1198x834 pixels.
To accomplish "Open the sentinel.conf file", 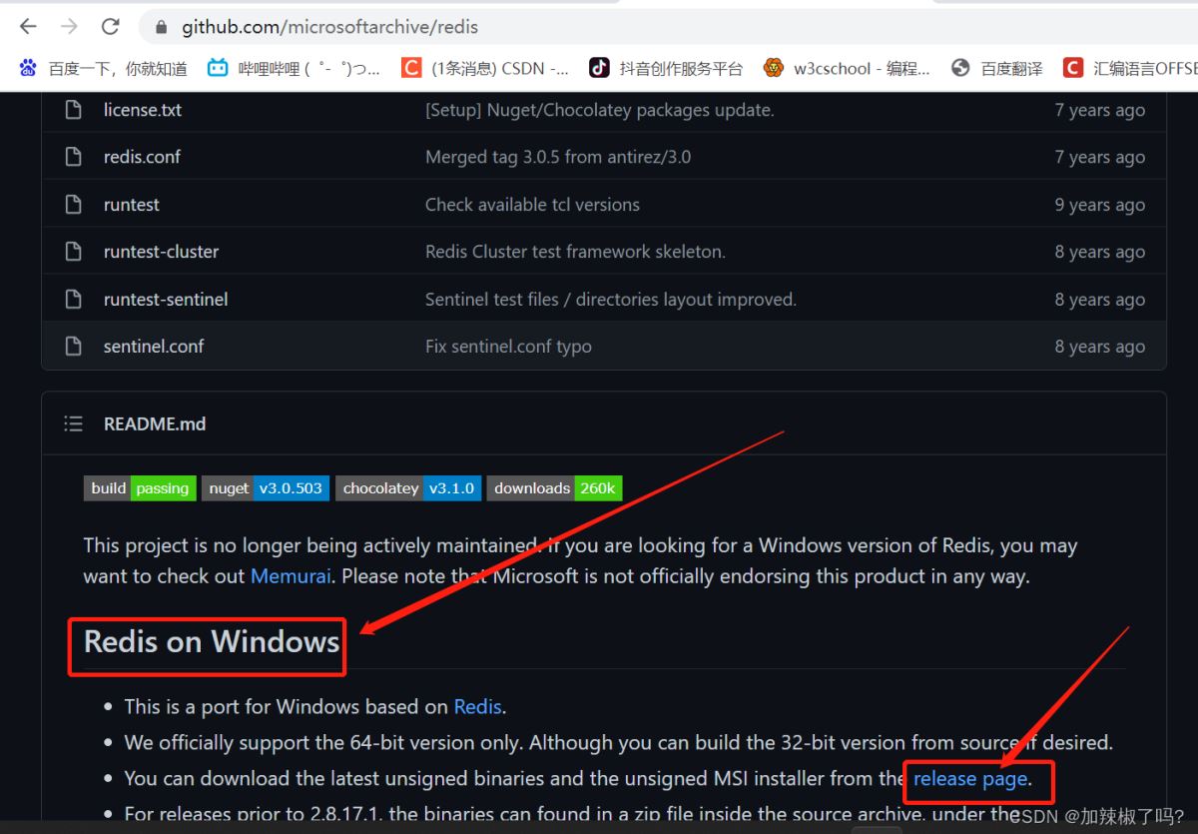I will pyautogui.click(x=154, y=347).
